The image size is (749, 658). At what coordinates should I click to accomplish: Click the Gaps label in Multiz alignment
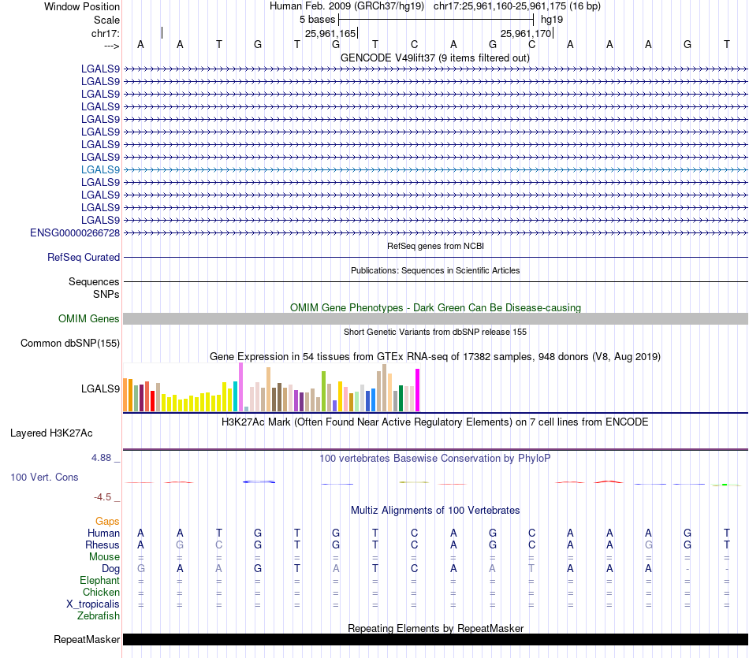[107, 521]
